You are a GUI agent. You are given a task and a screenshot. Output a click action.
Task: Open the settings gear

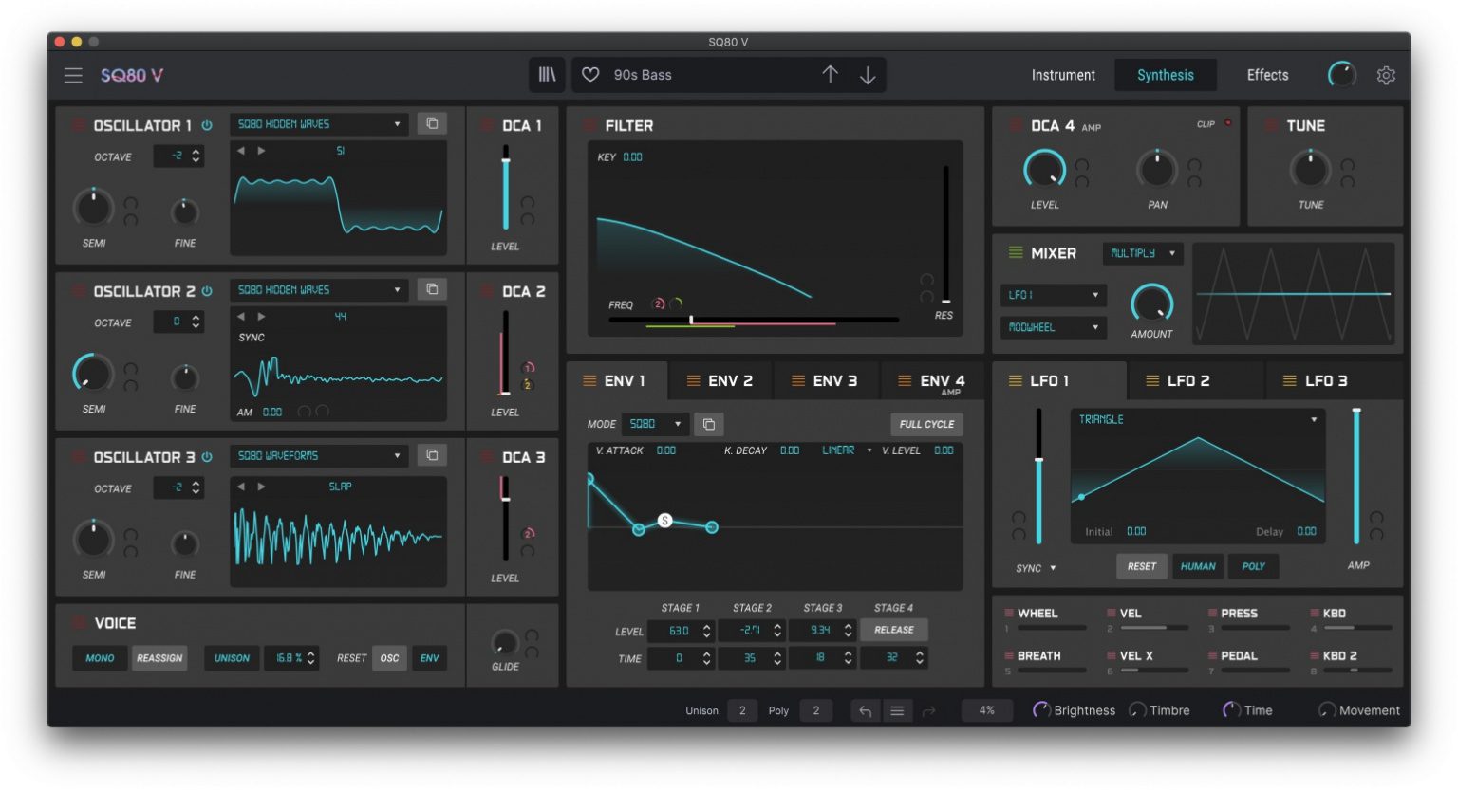1387,74
